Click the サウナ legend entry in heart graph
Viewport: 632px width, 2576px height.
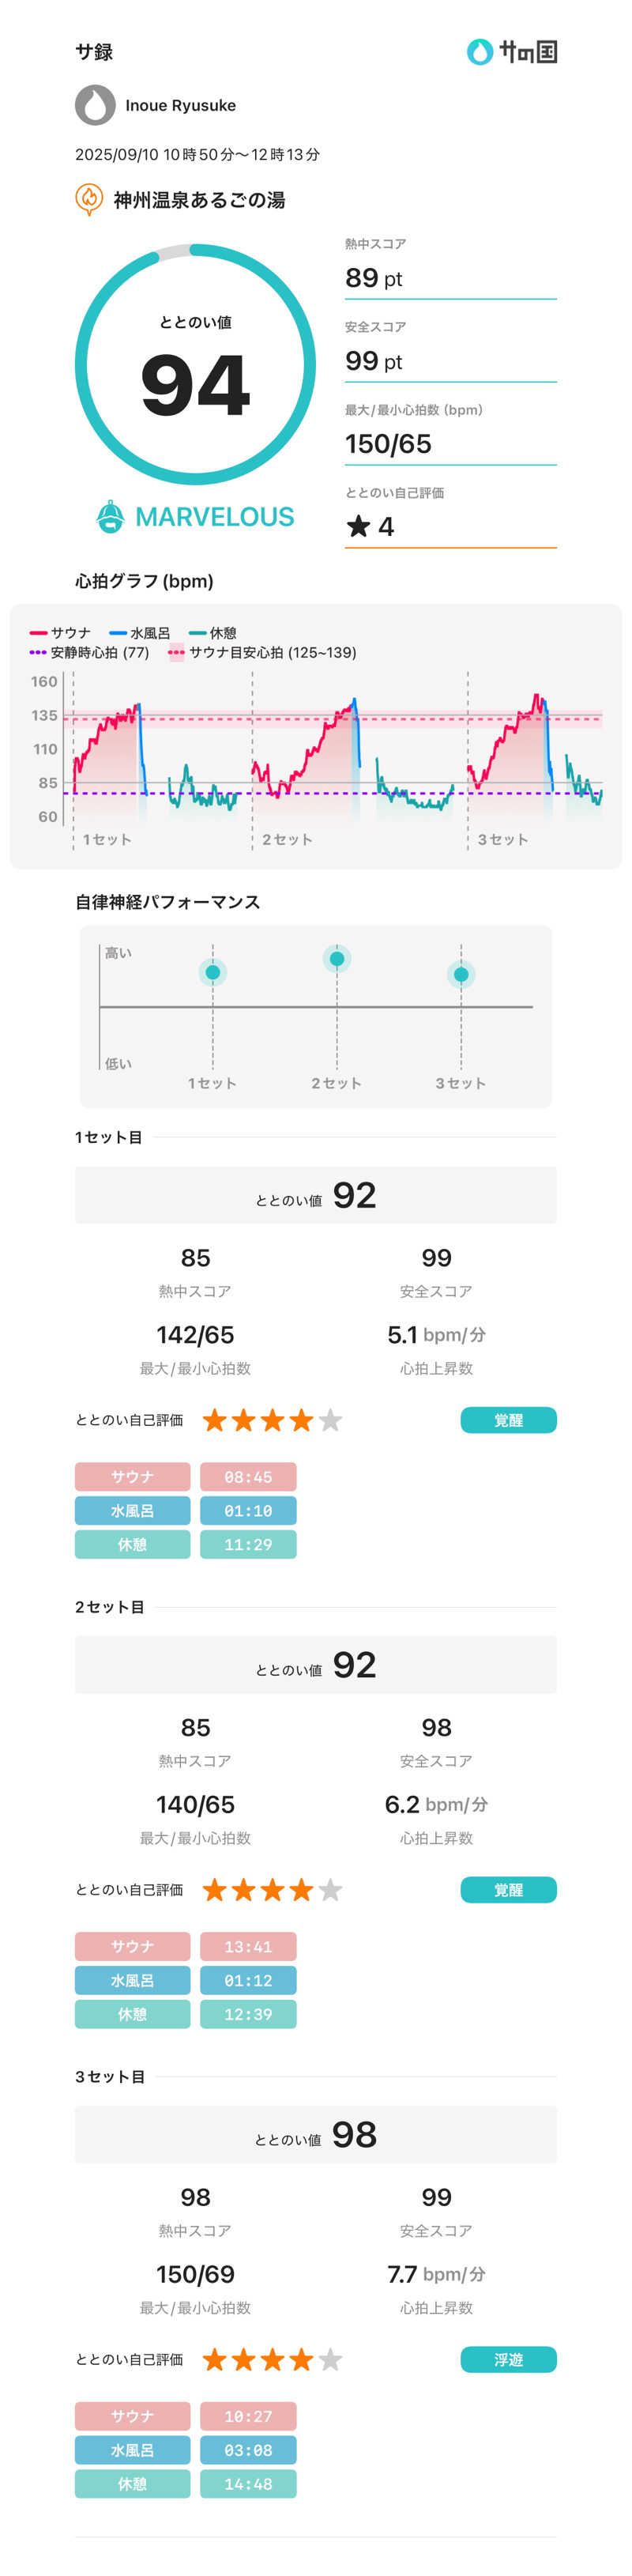coord(61,633)
